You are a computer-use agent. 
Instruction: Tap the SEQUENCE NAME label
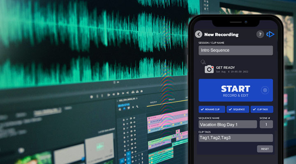coord(209,118)
